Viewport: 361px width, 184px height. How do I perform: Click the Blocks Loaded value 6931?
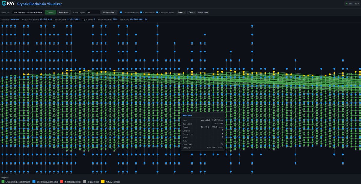[115, 19]
